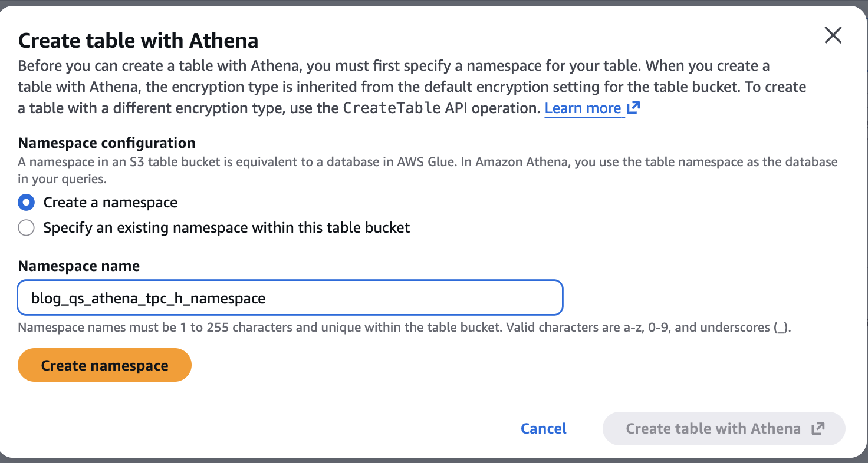
Task: Click the "Specify an existing namespace" label text
Action: (226, 227)
